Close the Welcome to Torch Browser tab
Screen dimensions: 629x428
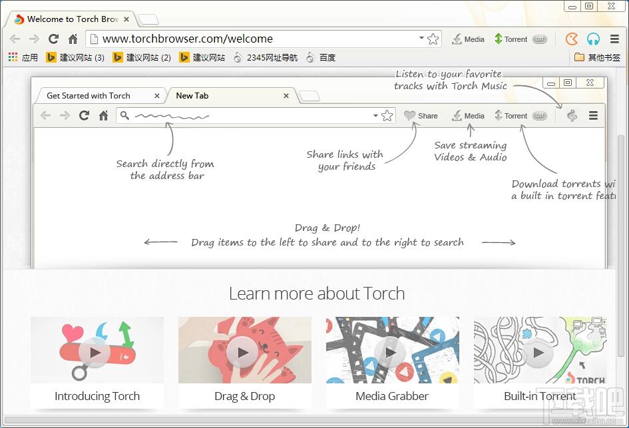click(x=126, y=19)
